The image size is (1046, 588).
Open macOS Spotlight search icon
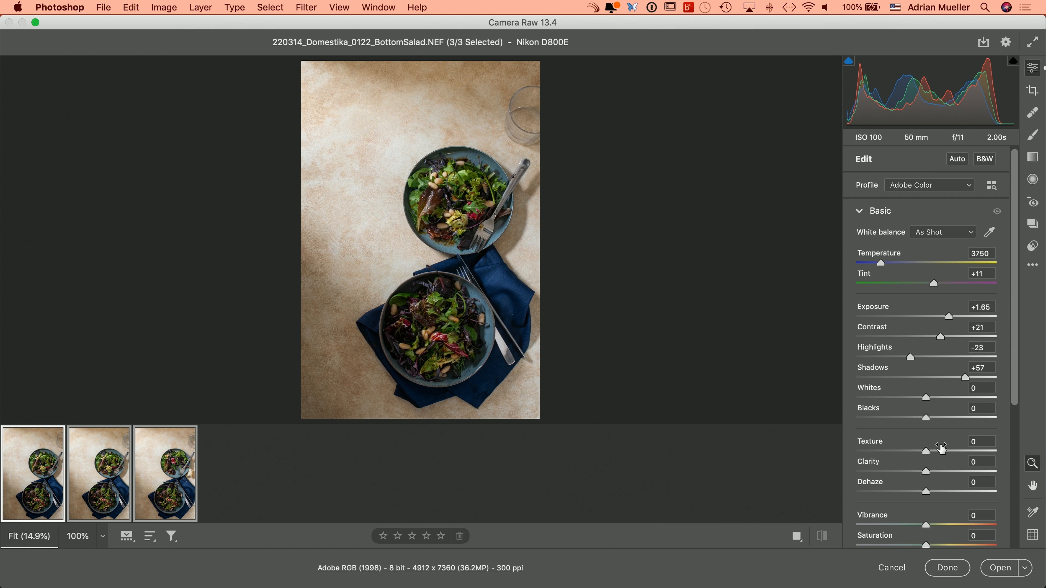click(x=985, y=7)
